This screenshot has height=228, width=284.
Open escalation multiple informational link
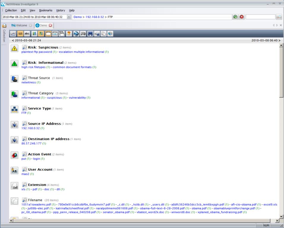click(x=81, y=52)
